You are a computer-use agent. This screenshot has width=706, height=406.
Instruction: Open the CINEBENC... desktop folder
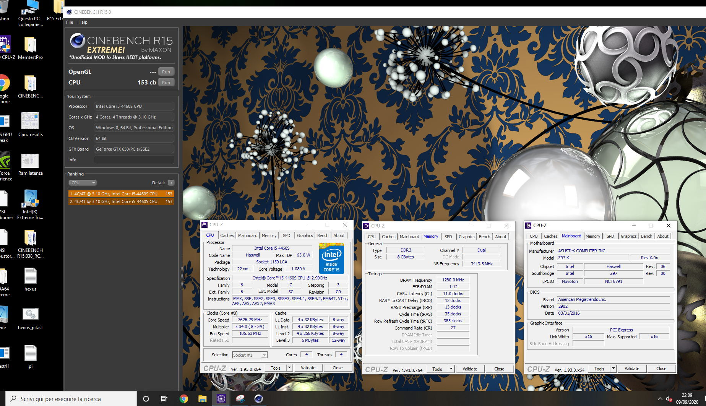click(30, 86)
